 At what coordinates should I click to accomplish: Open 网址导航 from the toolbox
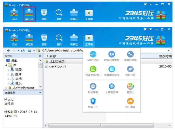(x=93, y=88)
